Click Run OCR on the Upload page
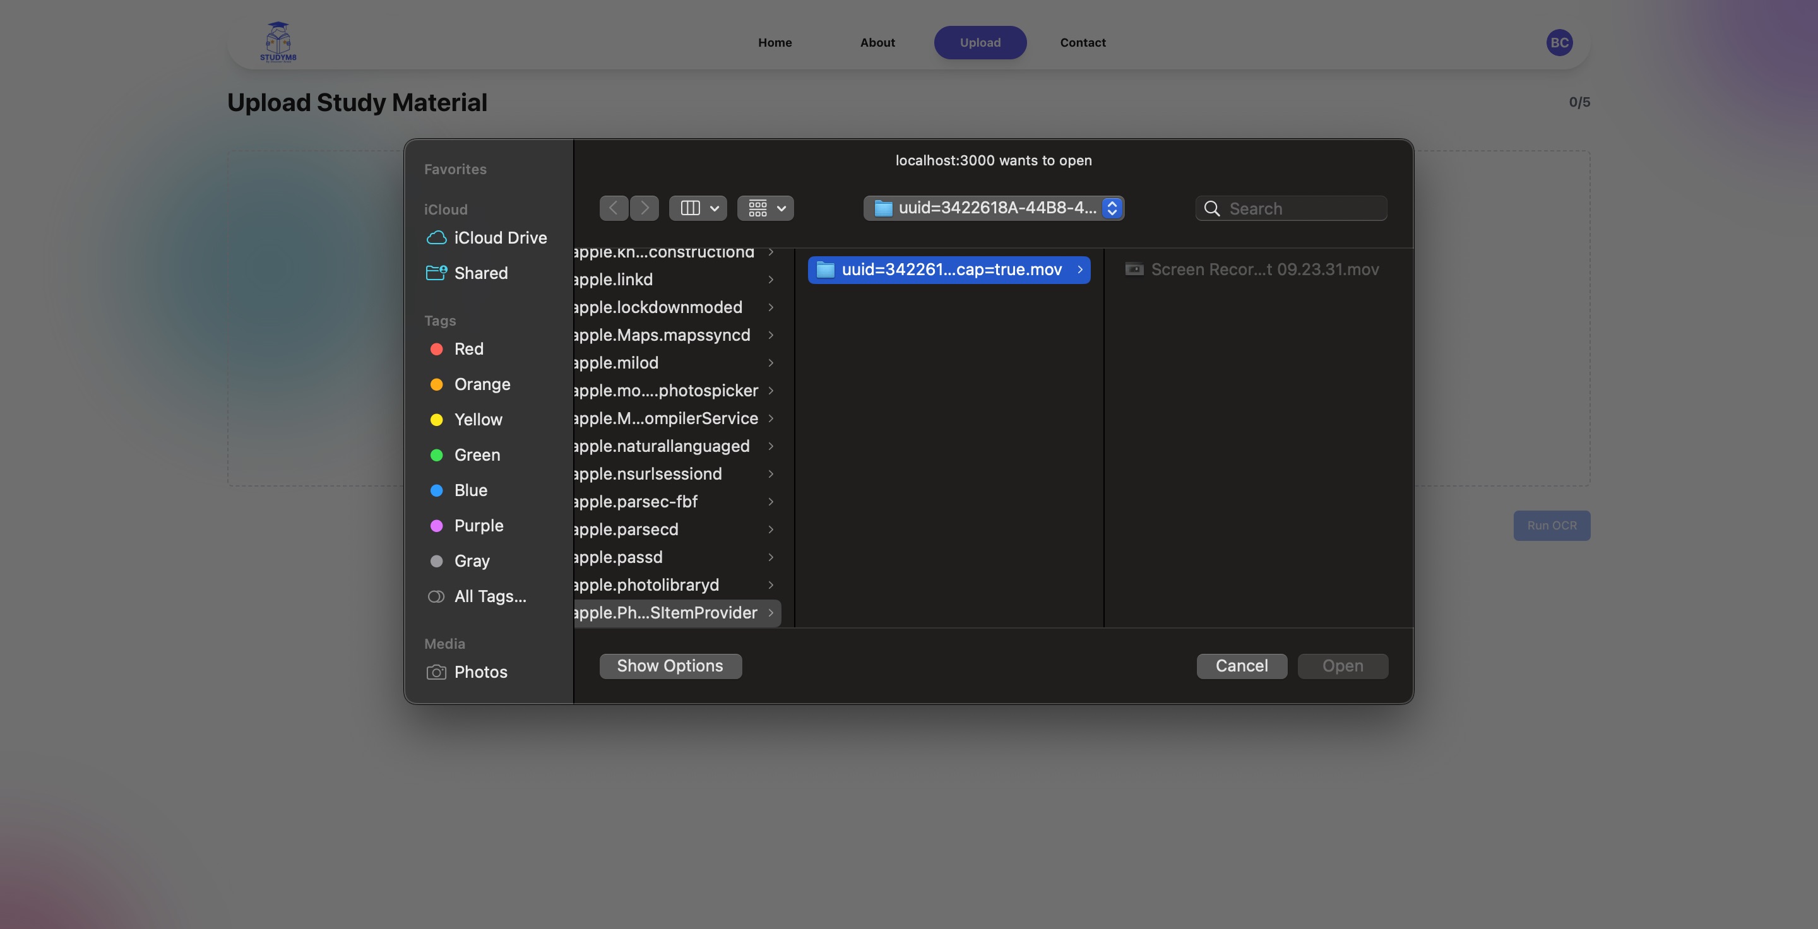 click(1551, 526)
